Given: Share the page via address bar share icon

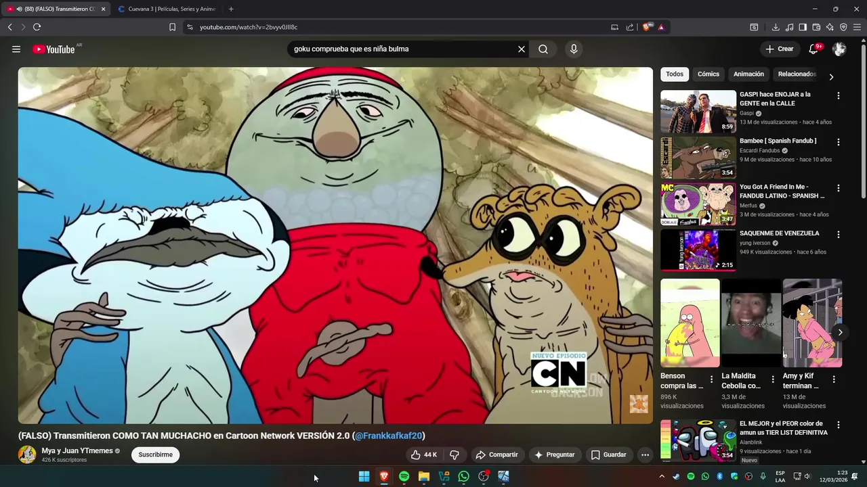Looking at the screenshot, I should pos(630,27).
